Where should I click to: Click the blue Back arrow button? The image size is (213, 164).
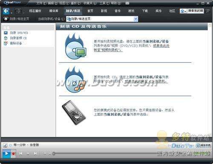6,11
